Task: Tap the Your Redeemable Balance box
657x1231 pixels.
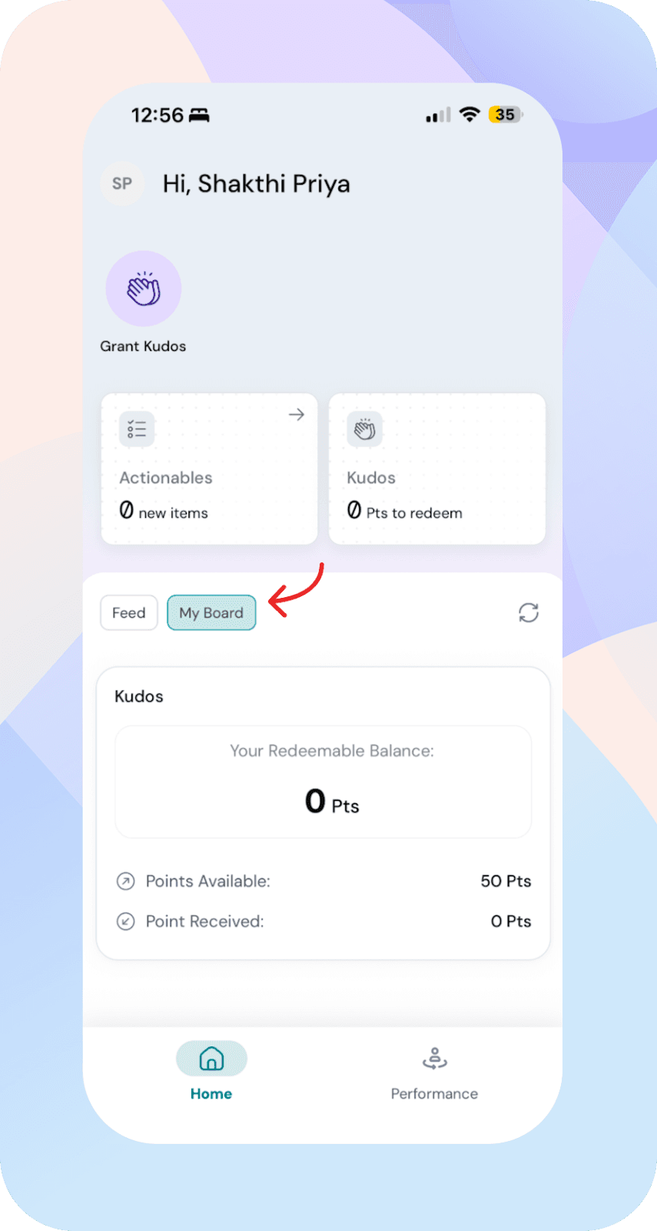Action: click(x=323, y=782)
